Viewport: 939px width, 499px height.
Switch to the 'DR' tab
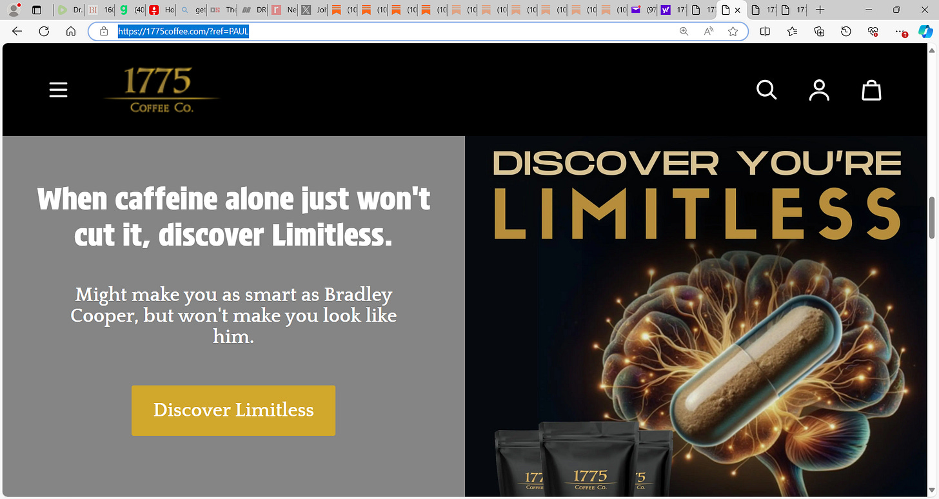click(254, 10)
